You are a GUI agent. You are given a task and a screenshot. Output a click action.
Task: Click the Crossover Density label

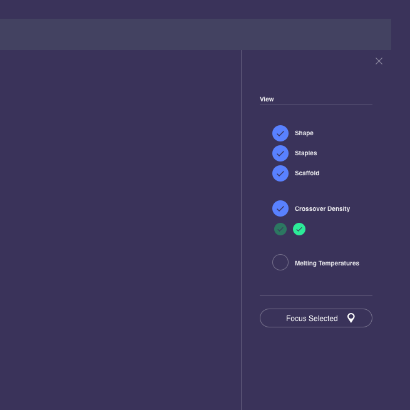tap(322, 209)
